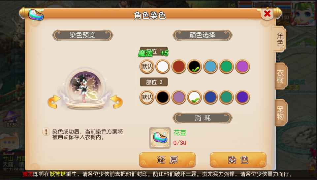Click the rainbow bean icon in title bar
The height and width of the screenshot is (180, 317).
36,15
